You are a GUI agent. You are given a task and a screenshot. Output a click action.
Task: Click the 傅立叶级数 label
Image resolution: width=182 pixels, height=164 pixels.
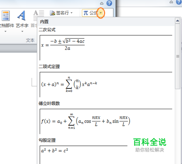tap(49, 103)
